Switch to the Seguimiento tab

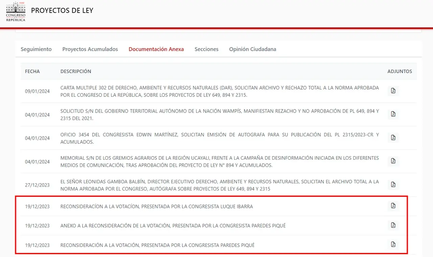pos(36,49)
